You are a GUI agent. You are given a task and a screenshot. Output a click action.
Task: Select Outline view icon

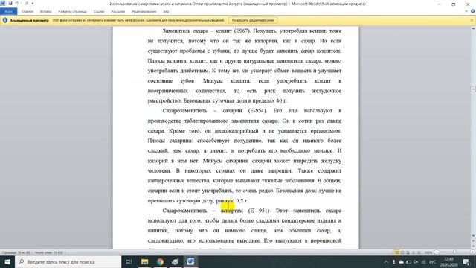pos(414,252)
